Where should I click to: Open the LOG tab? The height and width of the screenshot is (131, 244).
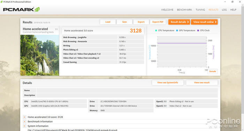pyautogui.click(x=224, y=10)
